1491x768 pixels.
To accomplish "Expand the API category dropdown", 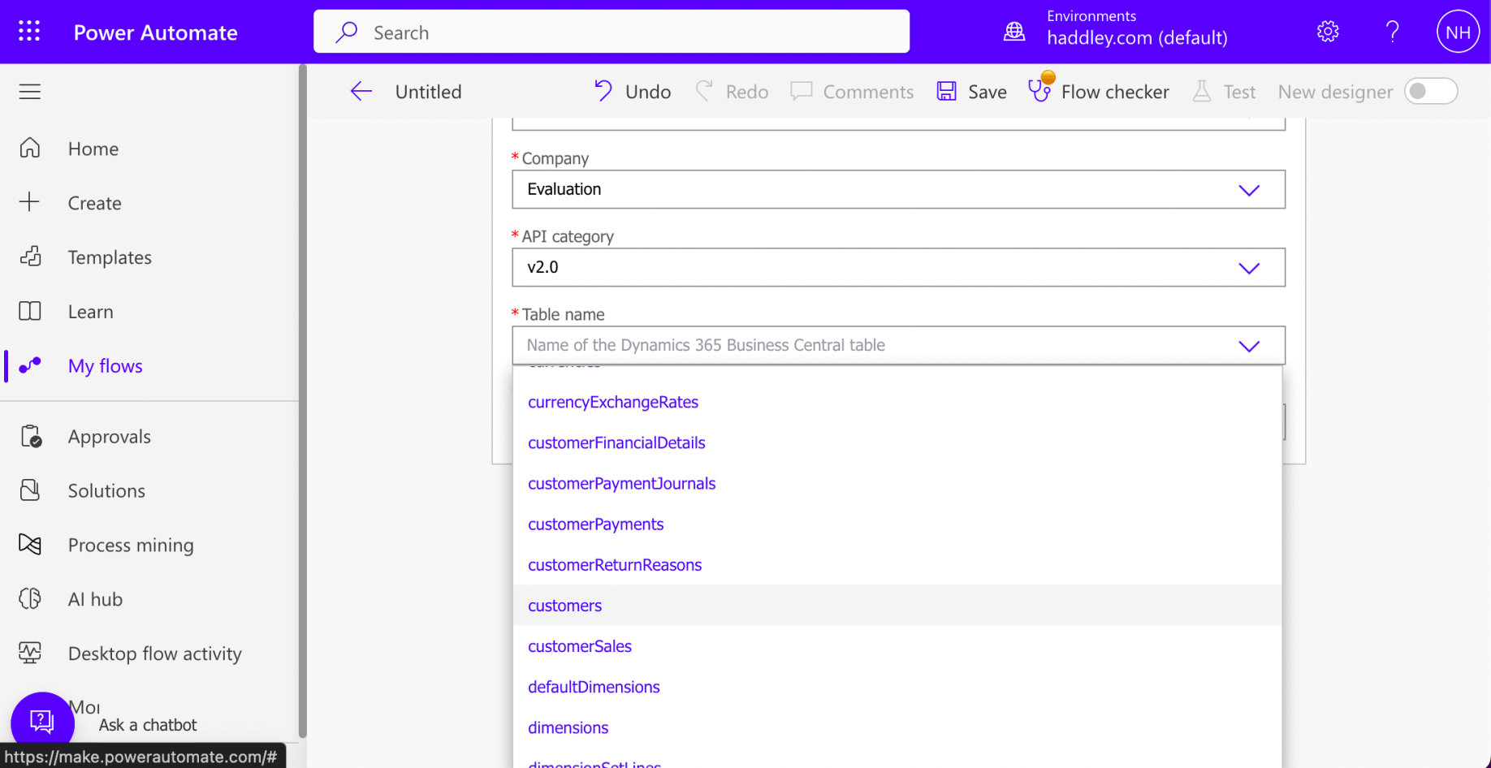I will tap(1248, 268).
